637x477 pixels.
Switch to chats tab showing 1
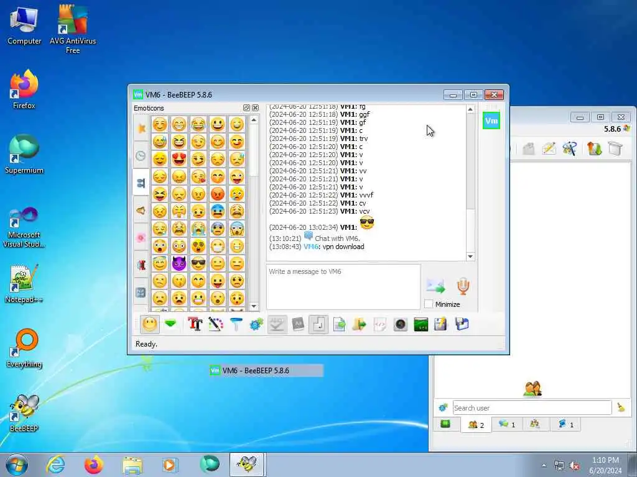coord(507,424)
